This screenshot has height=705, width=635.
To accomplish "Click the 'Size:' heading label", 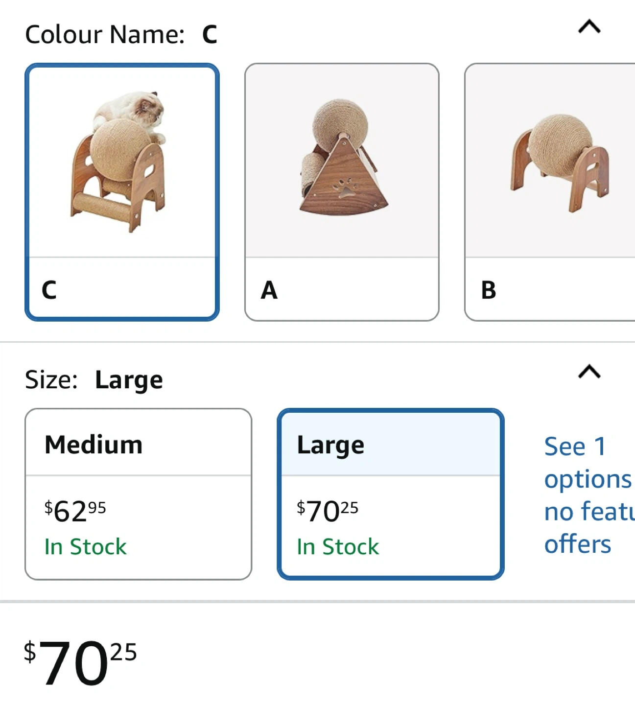I will point(51,379).
